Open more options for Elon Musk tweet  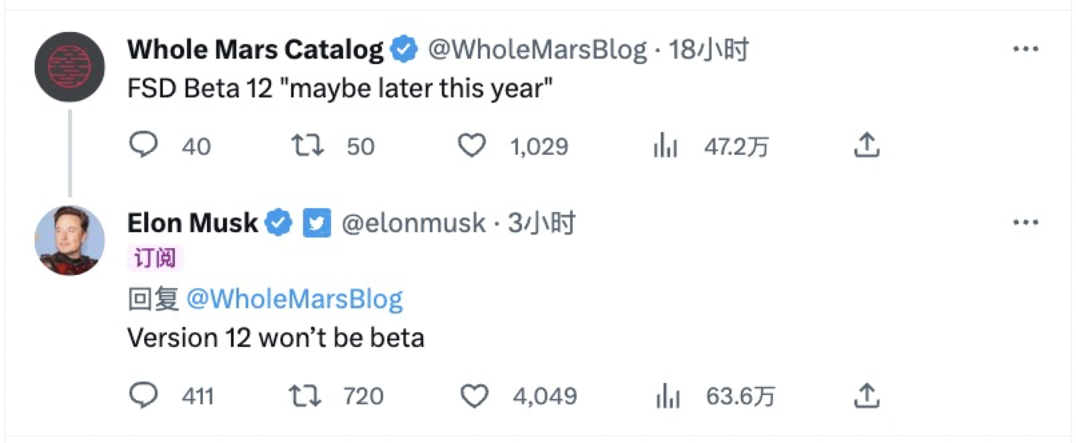[1025, 222]
